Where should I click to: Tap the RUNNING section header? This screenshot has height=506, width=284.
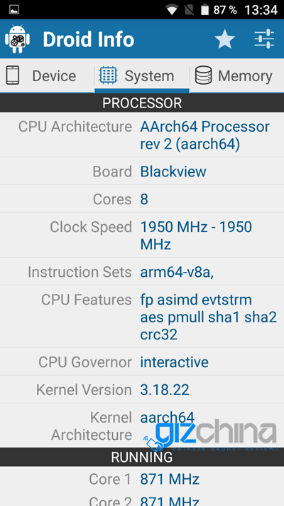pyautogui.click(x=142, y=457)
